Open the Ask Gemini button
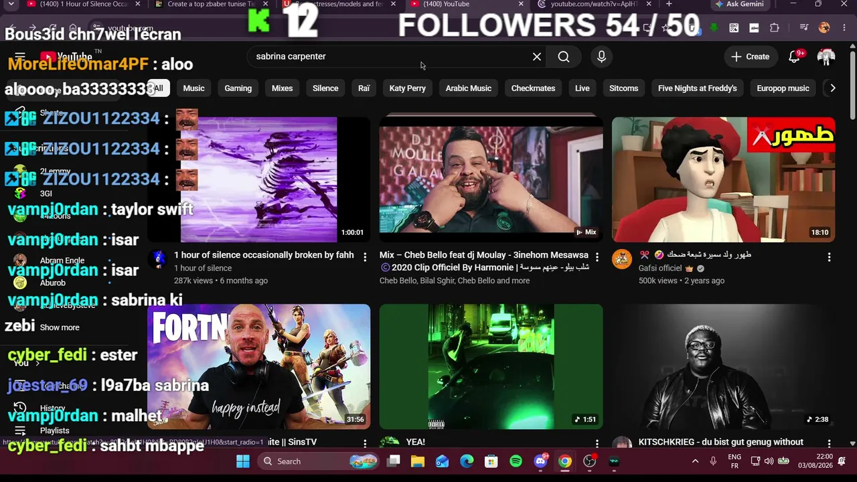 pos(738,4)
